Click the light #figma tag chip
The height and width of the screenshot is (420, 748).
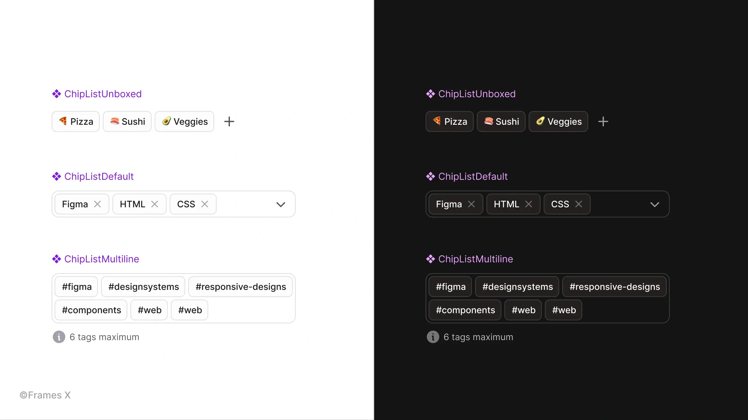coord(76,287)
